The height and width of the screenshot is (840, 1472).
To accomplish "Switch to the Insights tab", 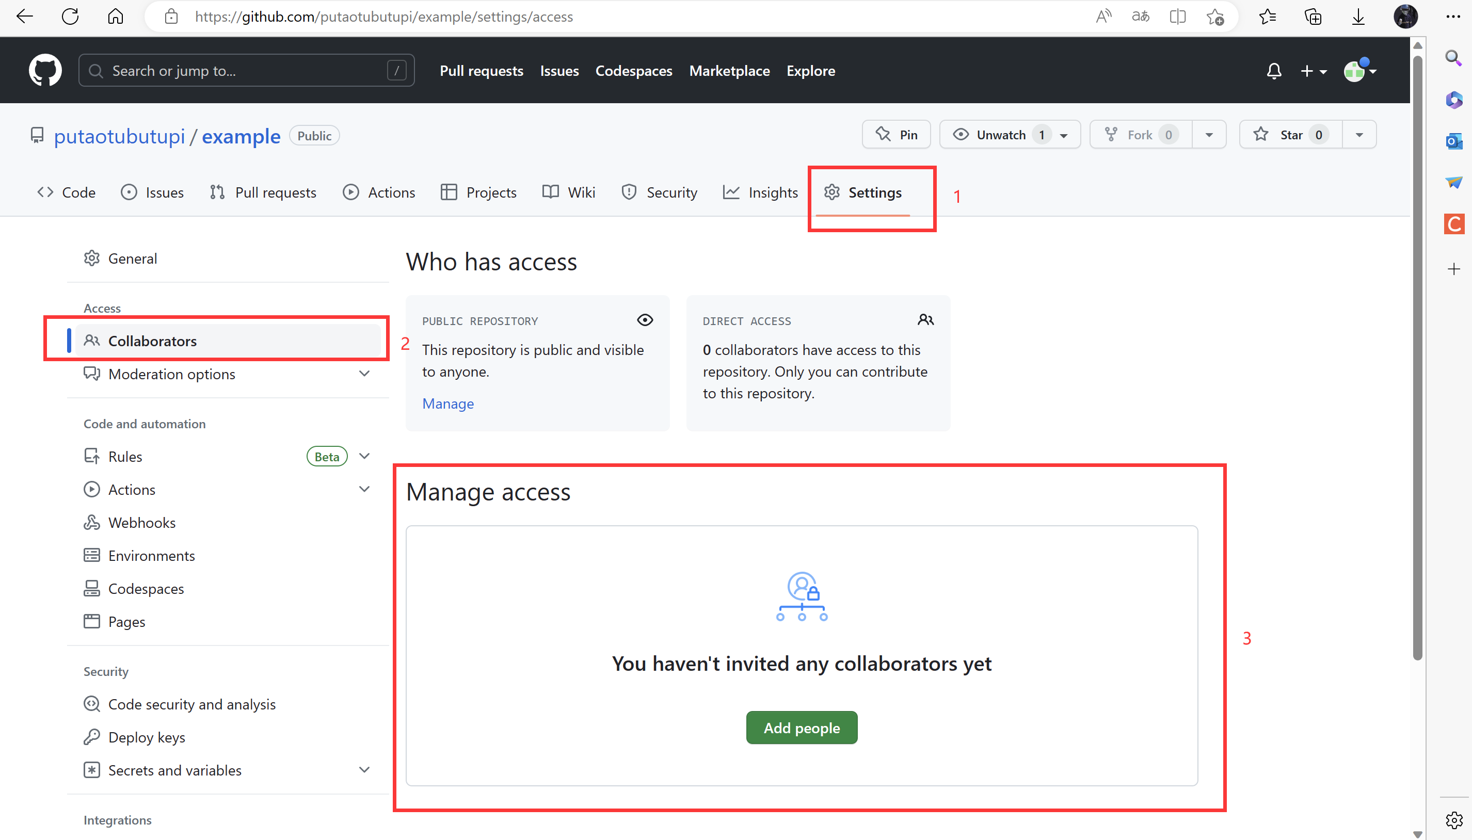I will tap(761, 192).
